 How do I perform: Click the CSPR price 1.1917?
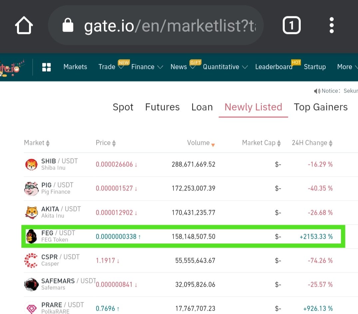[x=108, y=261]
